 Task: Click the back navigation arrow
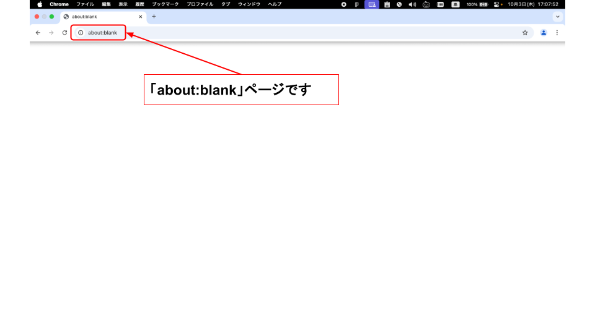[38, 33]
